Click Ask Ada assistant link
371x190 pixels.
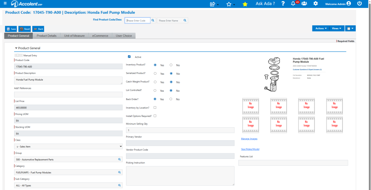(x=265, y=4)
